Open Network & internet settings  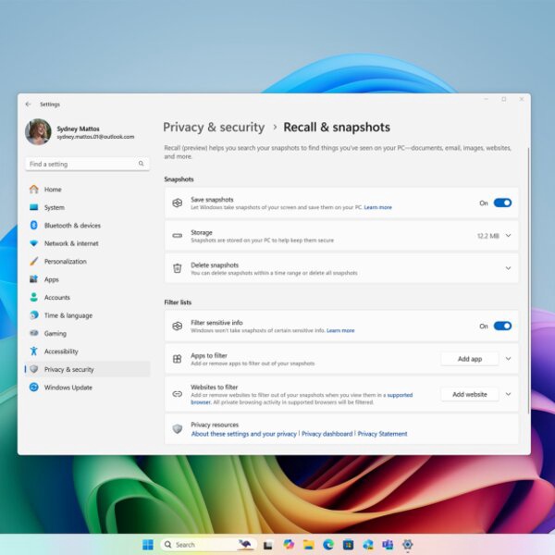87,243
